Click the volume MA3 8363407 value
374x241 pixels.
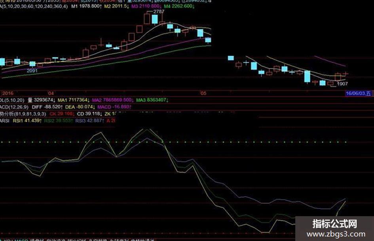152,100
